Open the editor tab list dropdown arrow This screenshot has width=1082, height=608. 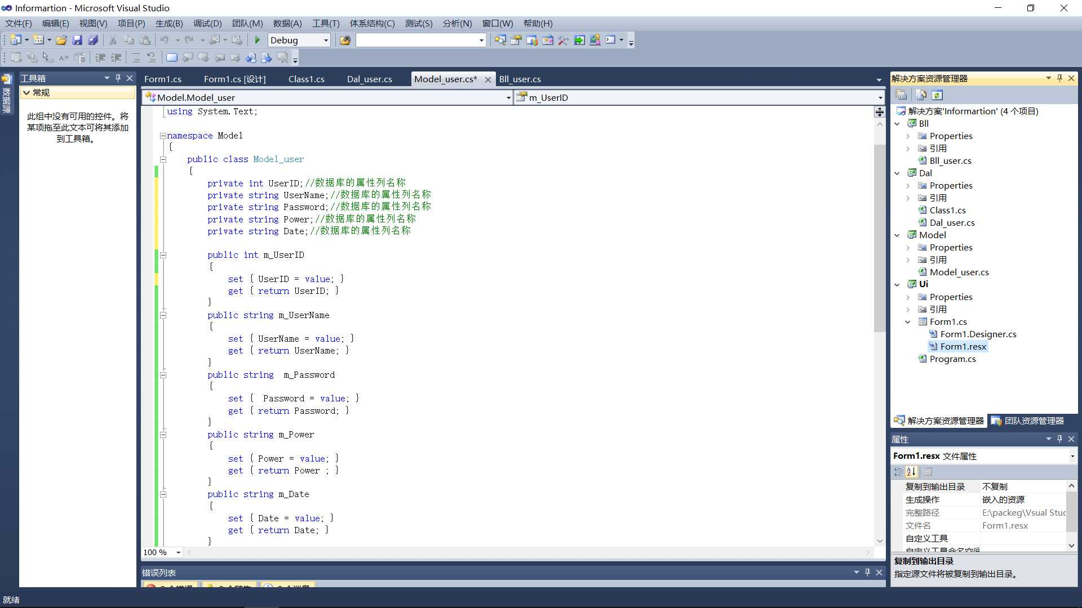(x=879, y=80)
